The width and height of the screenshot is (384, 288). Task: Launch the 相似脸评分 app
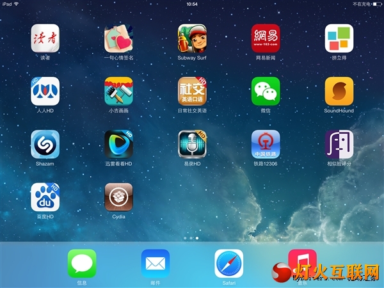(339, 144)
